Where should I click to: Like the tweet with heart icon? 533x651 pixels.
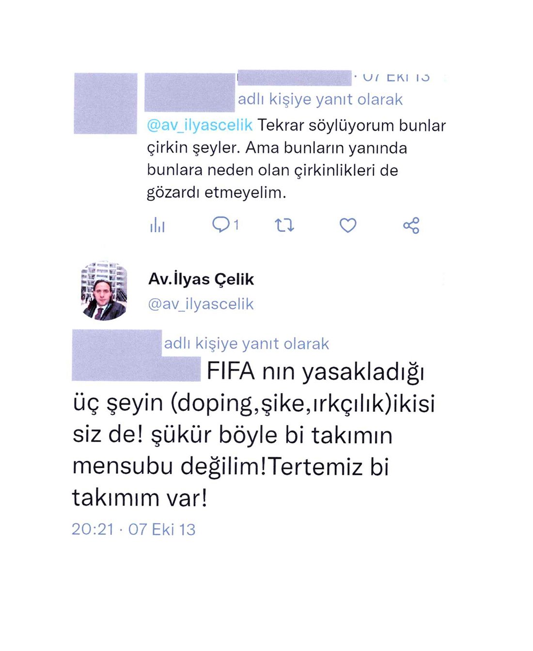[x=348, y=225]
